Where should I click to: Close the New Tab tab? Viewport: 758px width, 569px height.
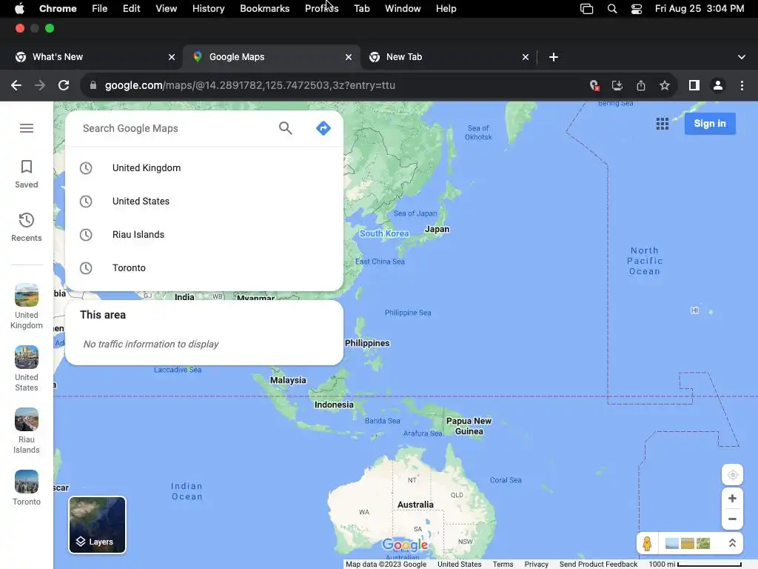pyautogui.click(x=526, y=57)
